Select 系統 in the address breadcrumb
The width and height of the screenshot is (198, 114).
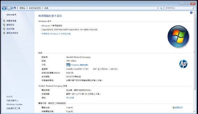click(46, 8)
